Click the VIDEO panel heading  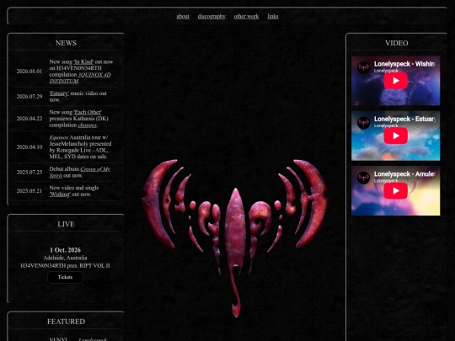396,43
